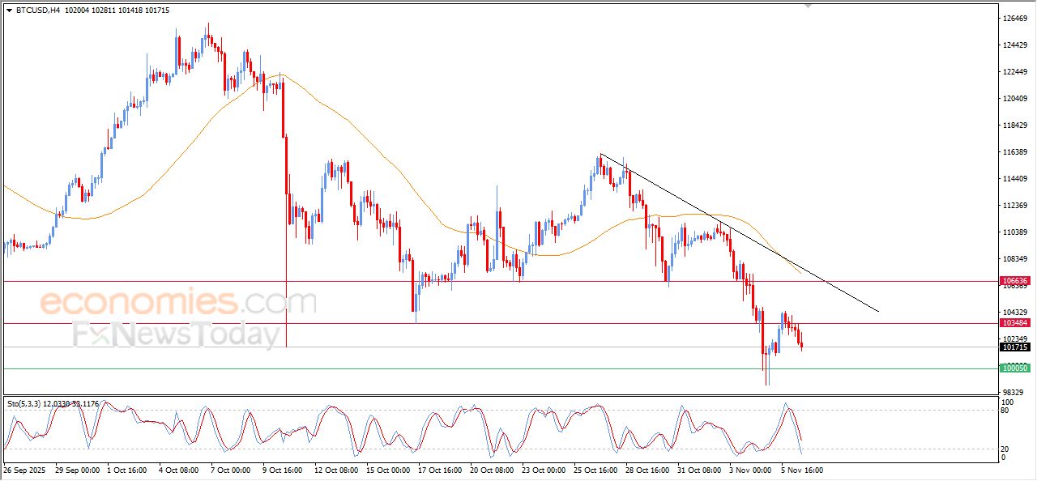Click the BTCUSD,H4 chart title
The image size is (1037, 481).
coord(38,10)
